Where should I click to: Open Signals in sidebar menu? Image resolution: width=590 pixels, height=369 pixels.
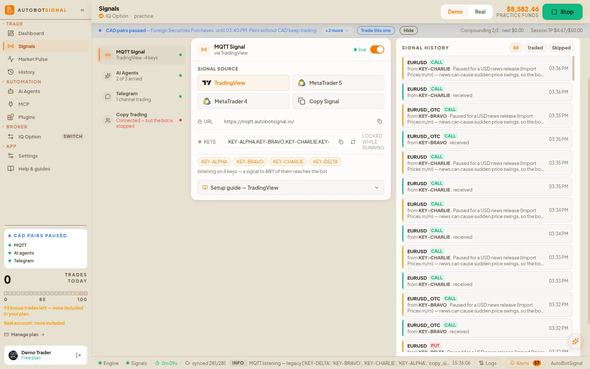coord(46,46)
